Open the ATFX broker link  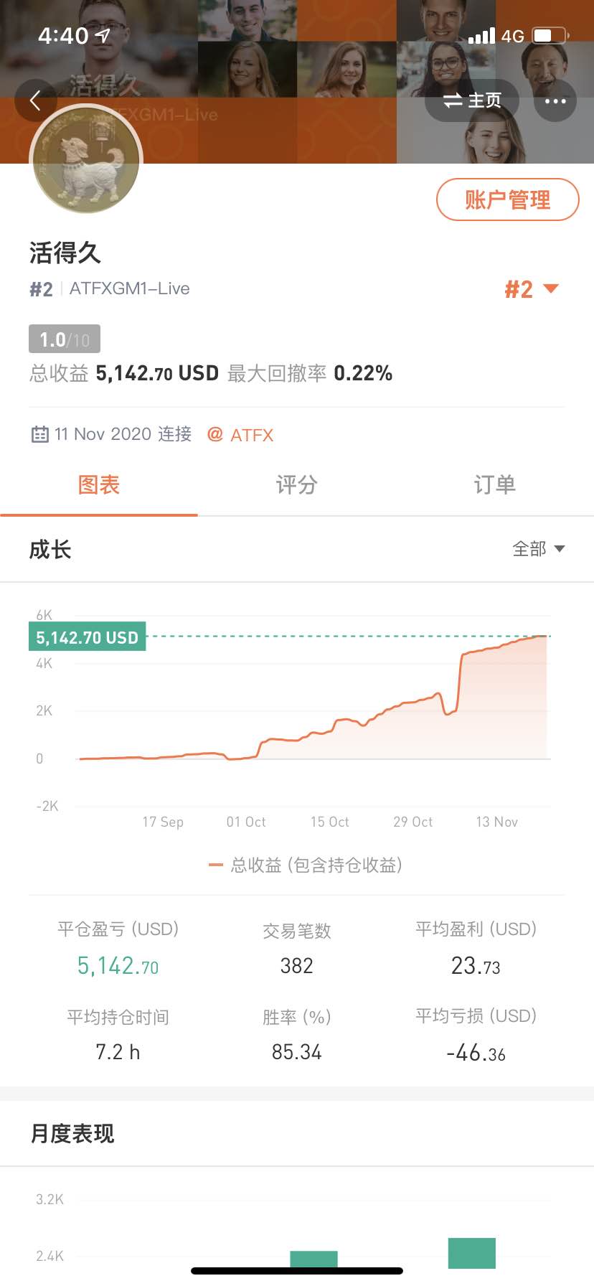[252, 435]
